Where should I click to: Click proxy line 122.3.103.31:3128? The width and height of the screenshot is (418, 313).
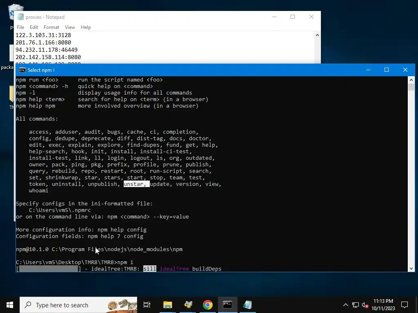[43, 35]
